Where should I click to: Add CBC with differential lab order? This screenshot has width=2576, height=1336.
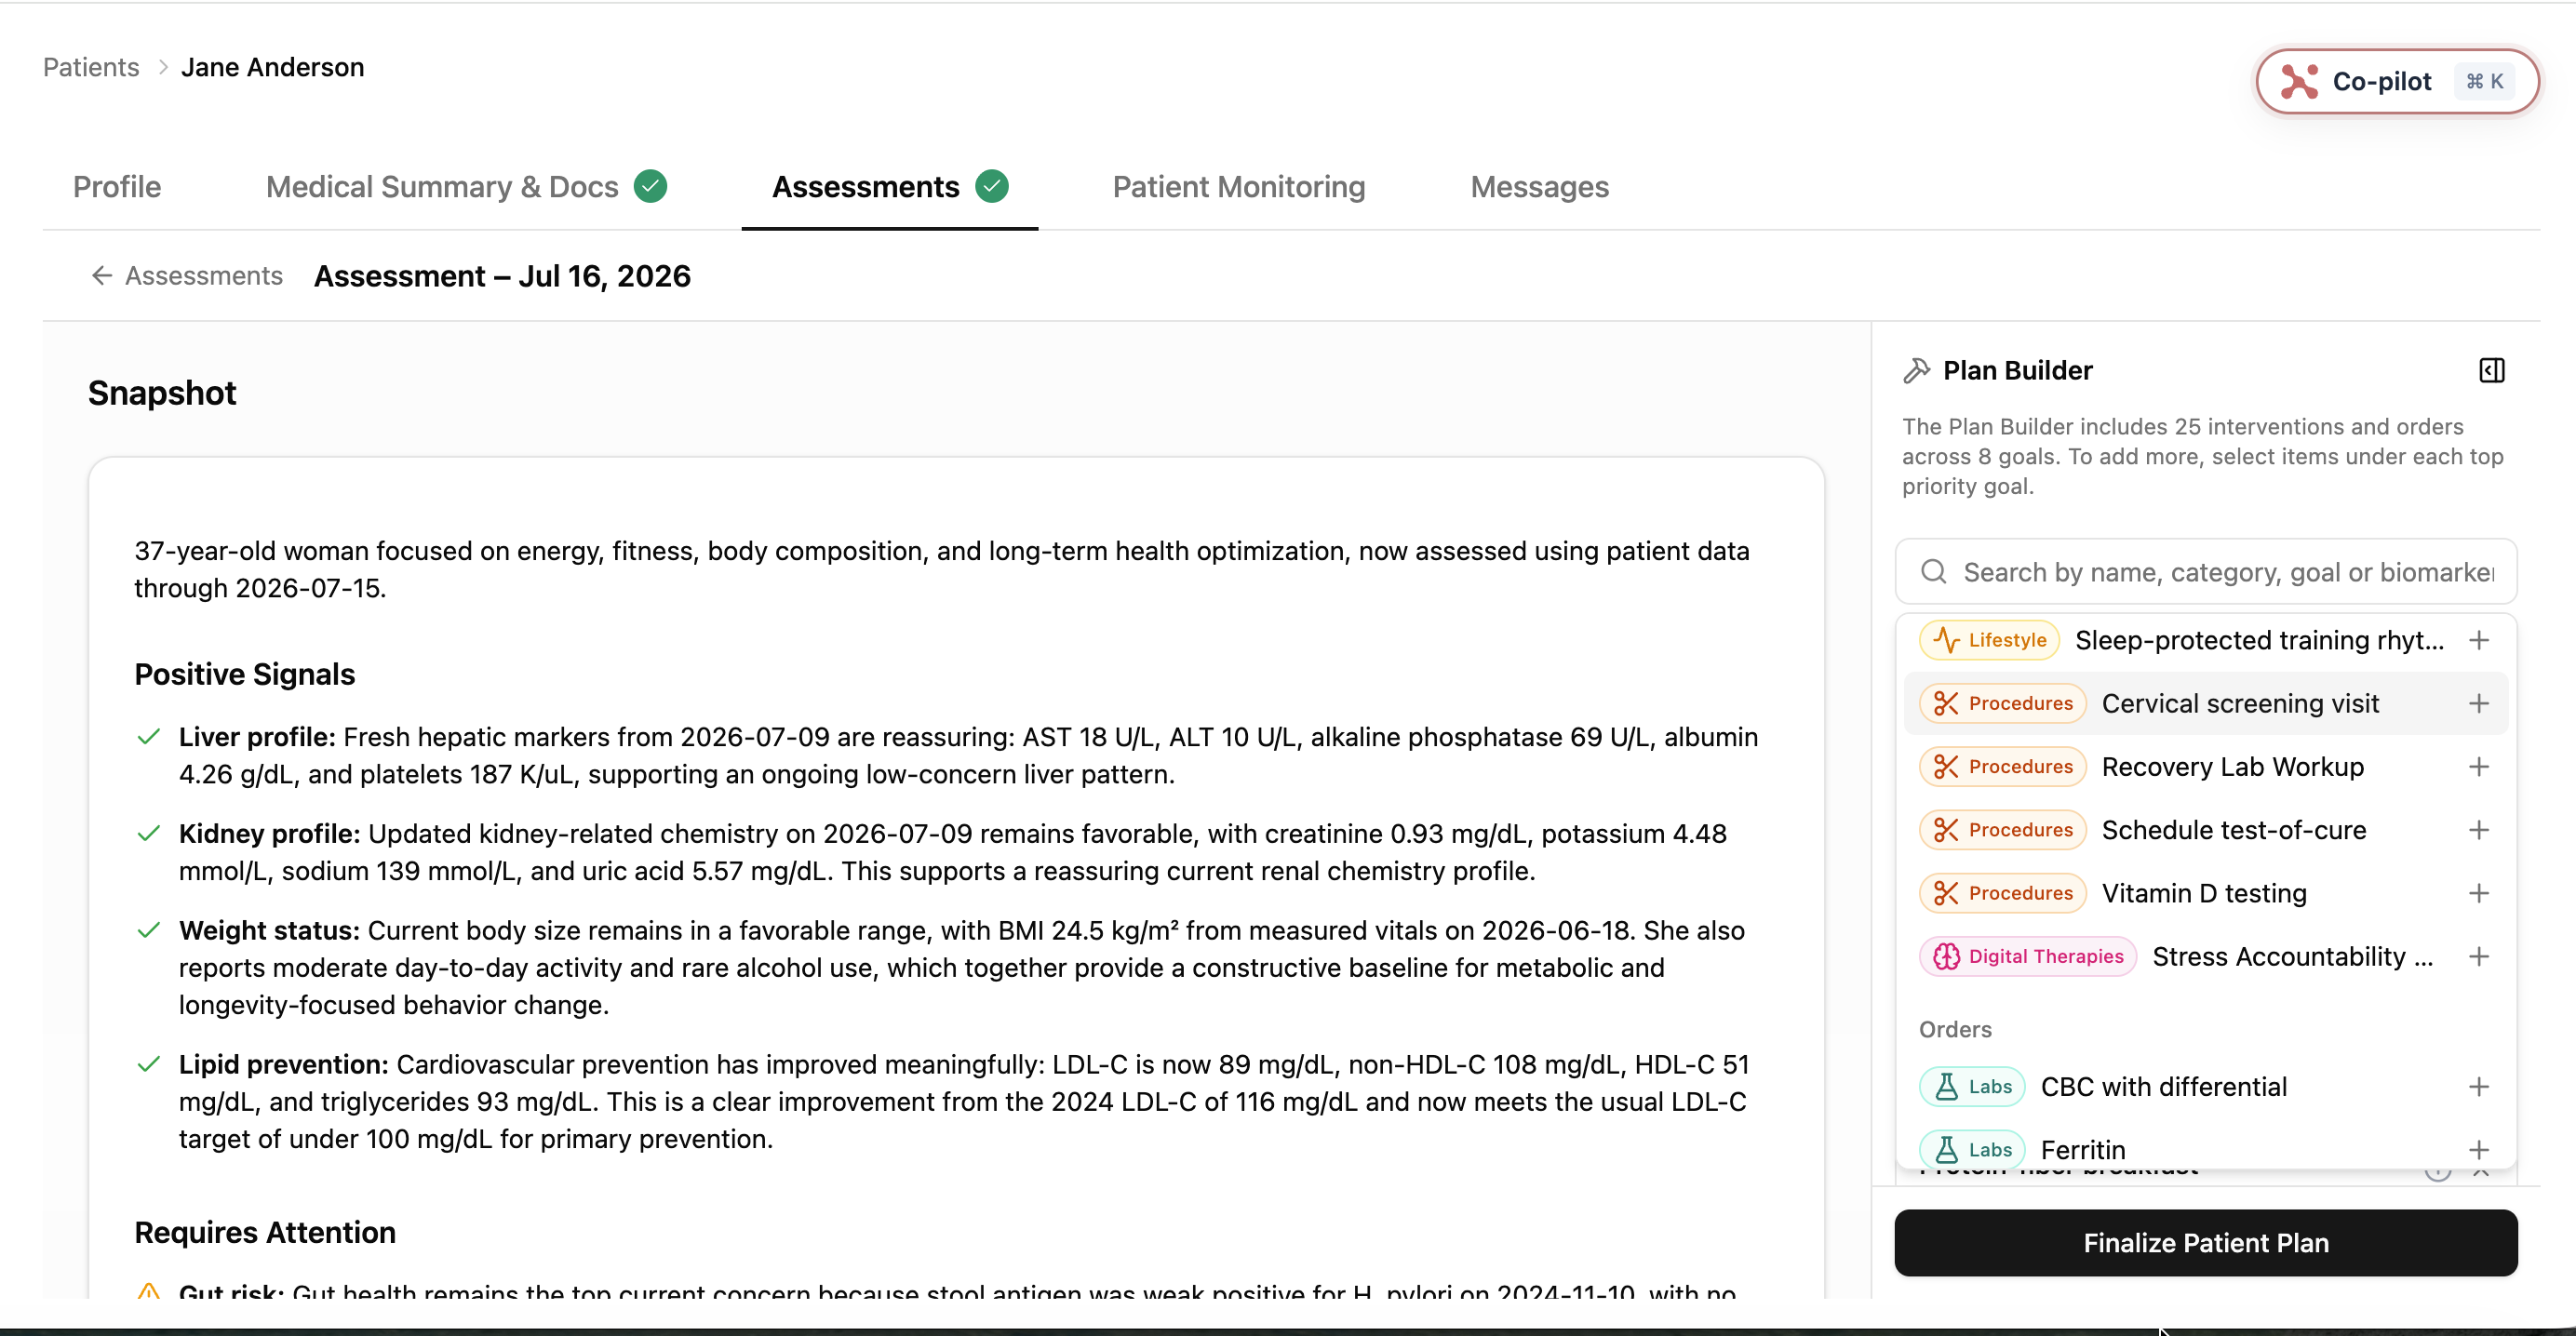pos(2479,1087)
